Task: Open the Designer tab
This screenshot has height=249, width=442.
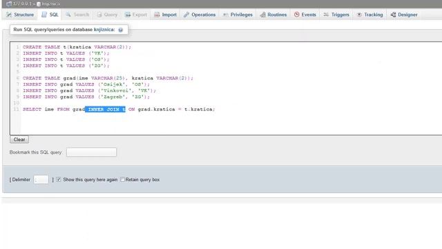Action: (404, 15)
